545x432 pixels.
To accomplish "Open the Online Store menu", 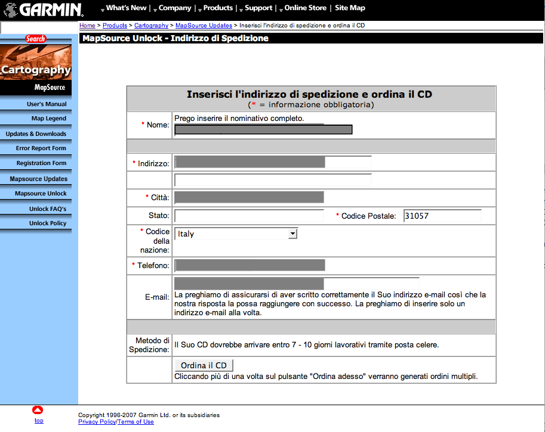I will 305,8.
